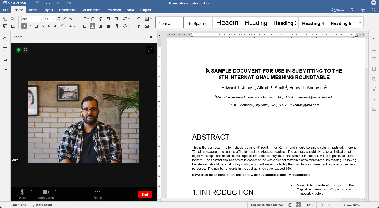Image resolution: width=379 pixels, height=208 pixels.
Task: Open the Text Art settings panel
Action: pos(374,99)
